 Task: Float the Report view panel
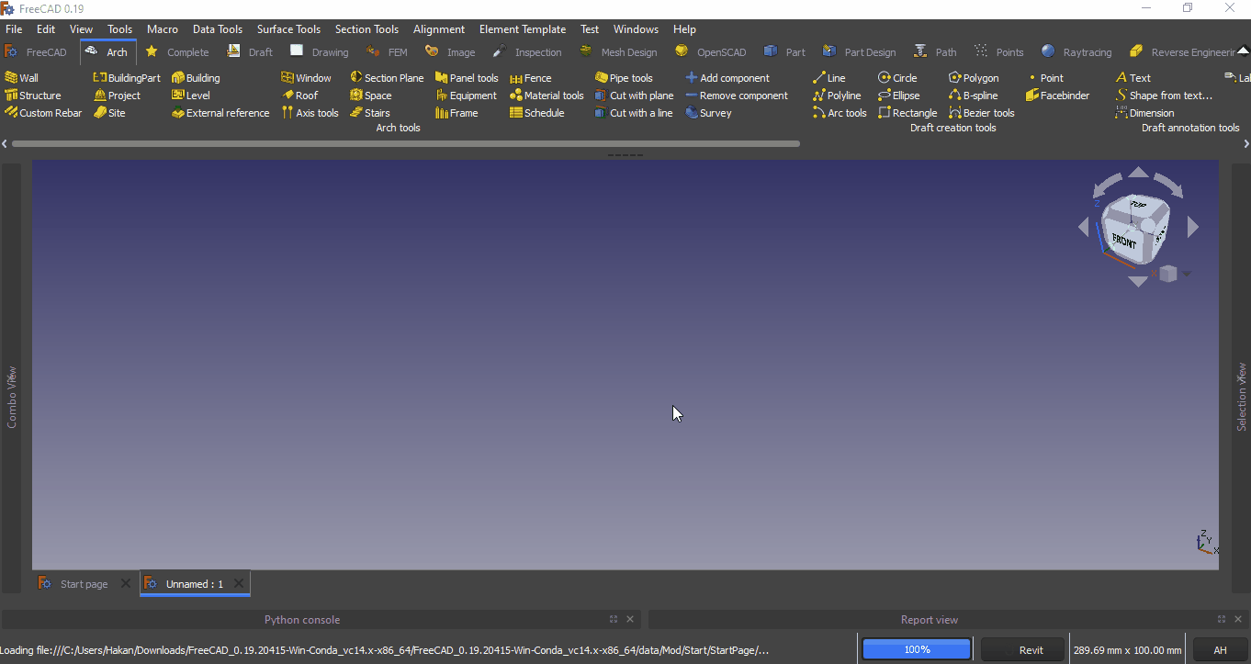[1222, 619]
